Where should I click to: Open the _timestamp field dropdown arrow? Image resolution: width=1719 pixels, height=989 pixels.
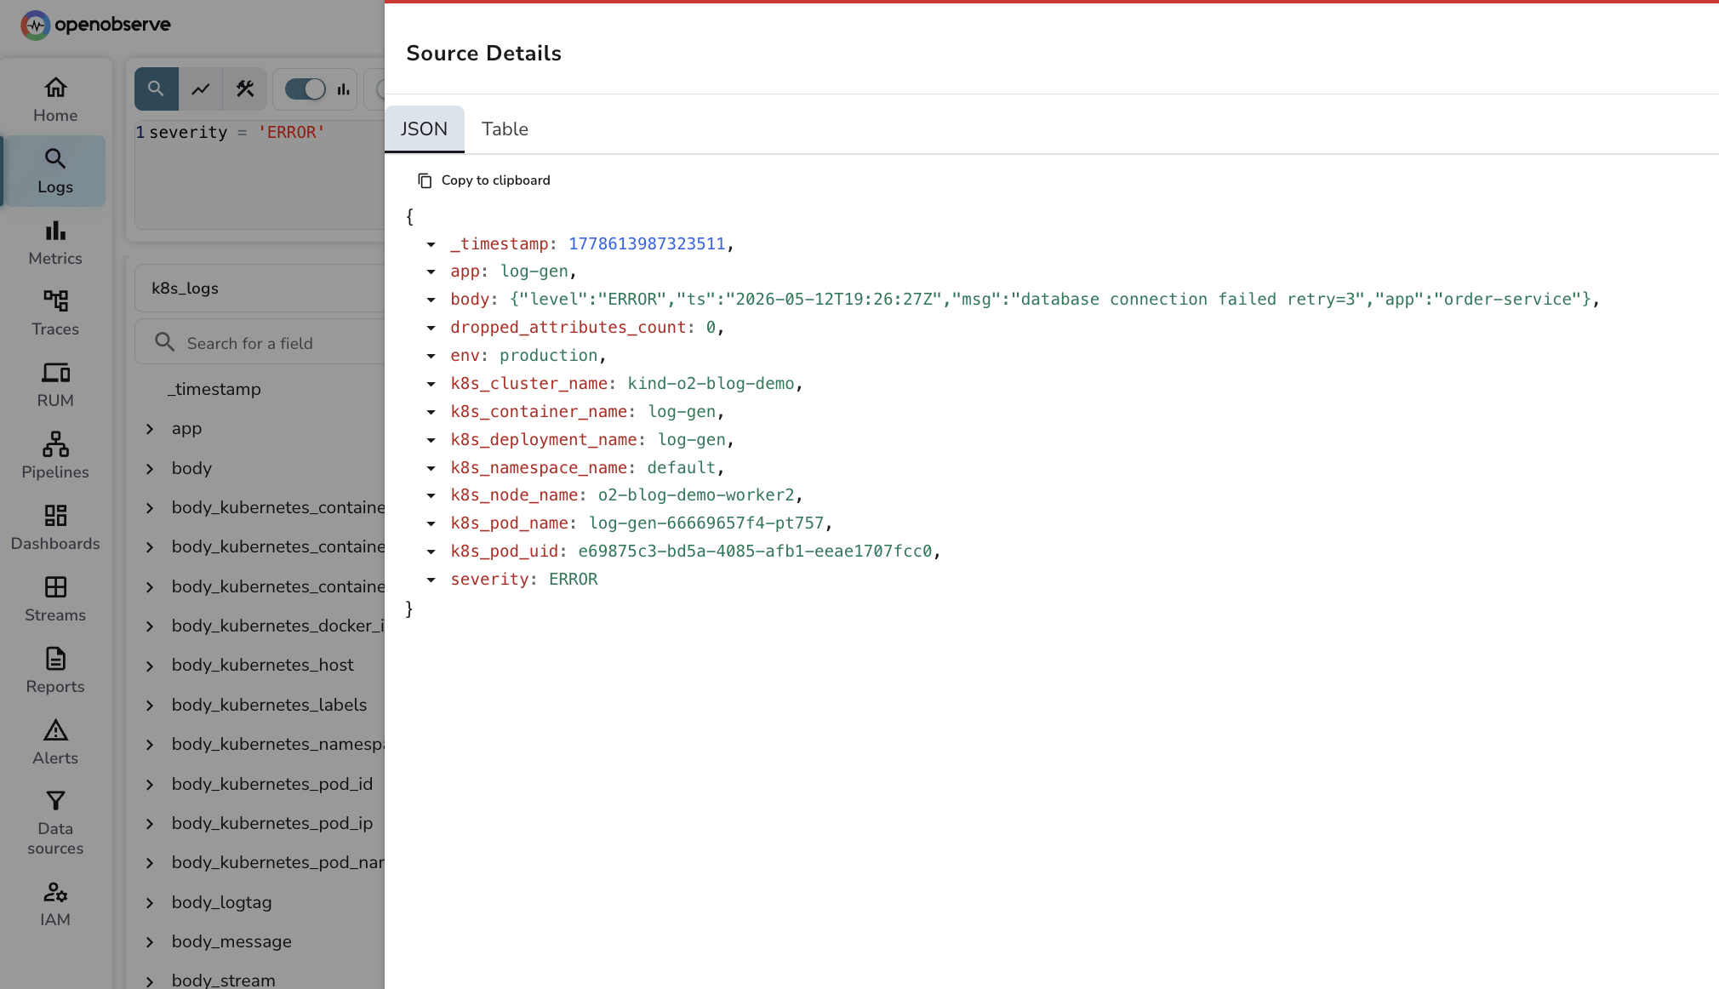click(x=431, y=244)
